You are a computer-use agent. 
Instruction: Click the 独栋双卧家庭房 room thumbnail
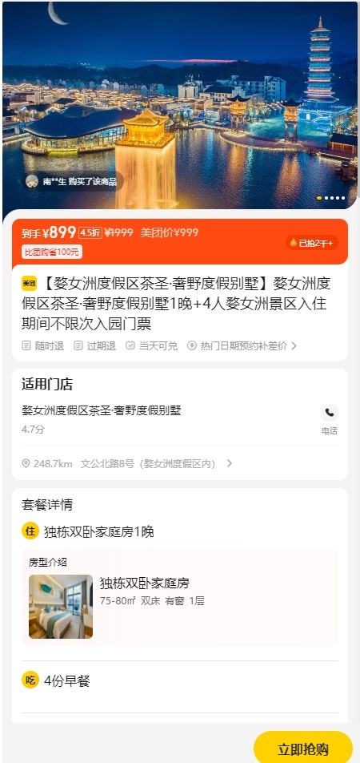tap(61, 606)
